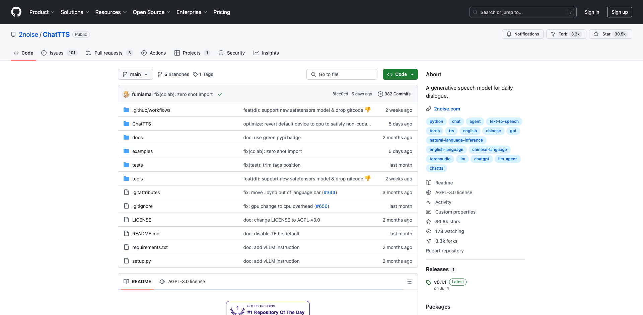Click the Notifications button
Image resolution: width=643 pixels, height=315 pixels.
pyautogui.click(x=522, y=34)
